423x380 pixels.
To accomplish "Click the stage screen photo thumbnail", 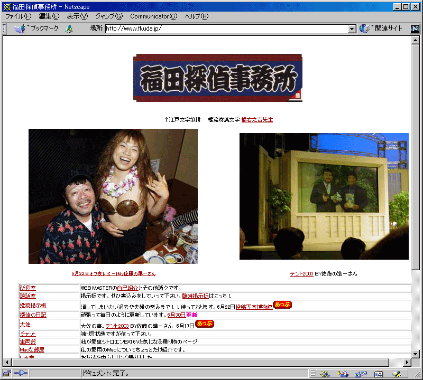I will point(324,196).
